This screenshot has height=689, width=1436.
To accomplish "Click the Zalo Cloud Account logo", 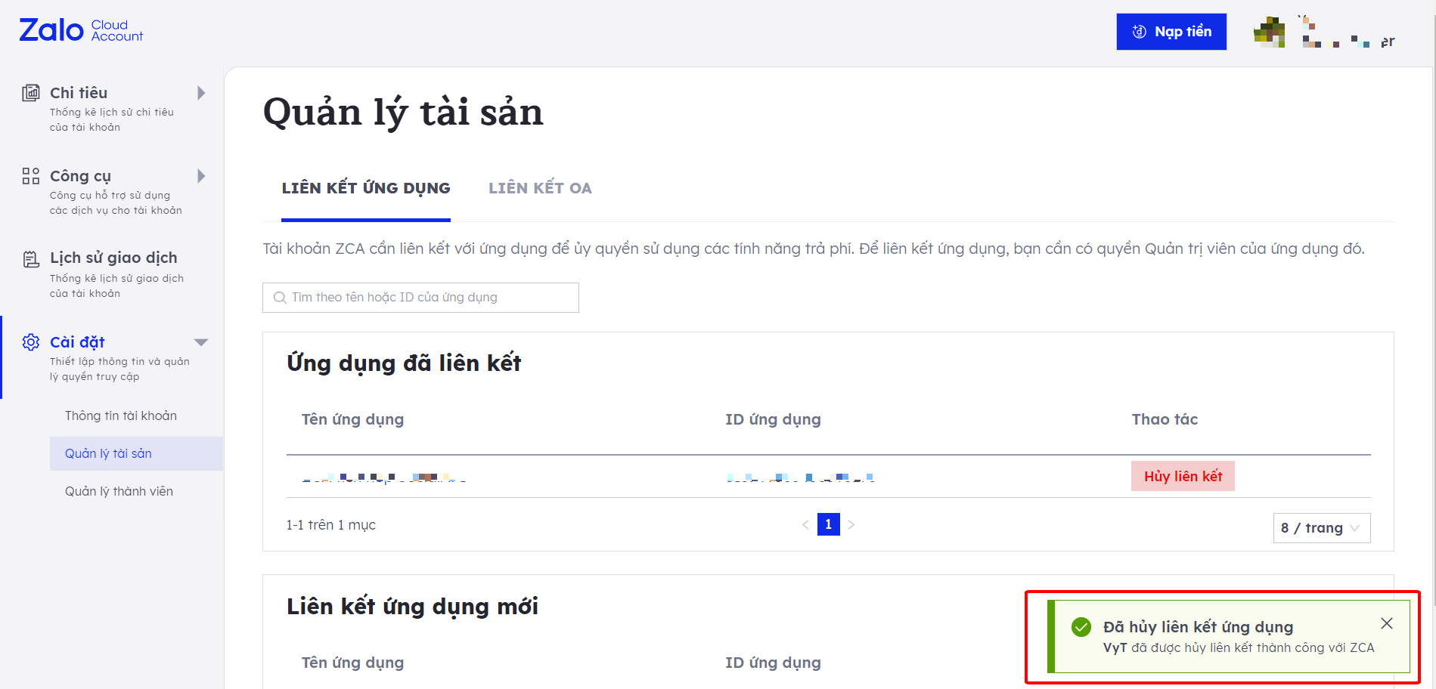I will pos(81,30).
